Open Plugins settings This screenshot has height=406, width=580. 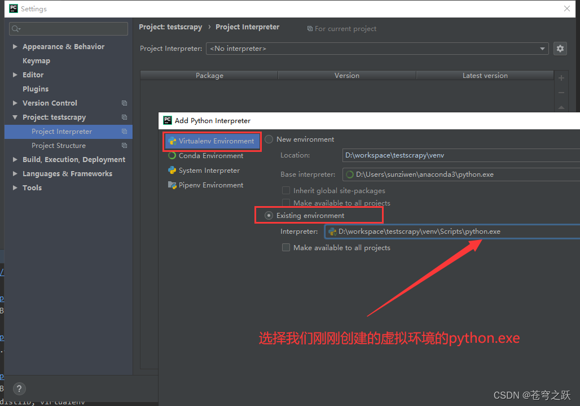tap(36, 89)
